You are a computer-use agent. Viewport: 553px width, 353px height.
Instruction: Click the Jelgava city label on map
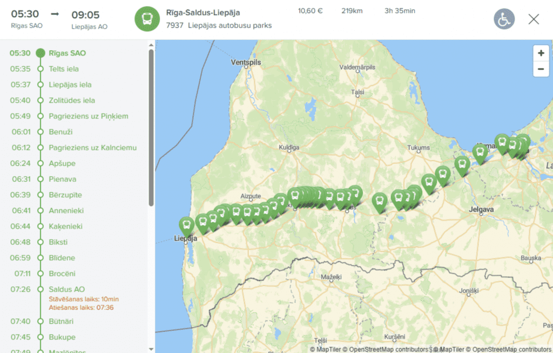[x=481, y=210]
